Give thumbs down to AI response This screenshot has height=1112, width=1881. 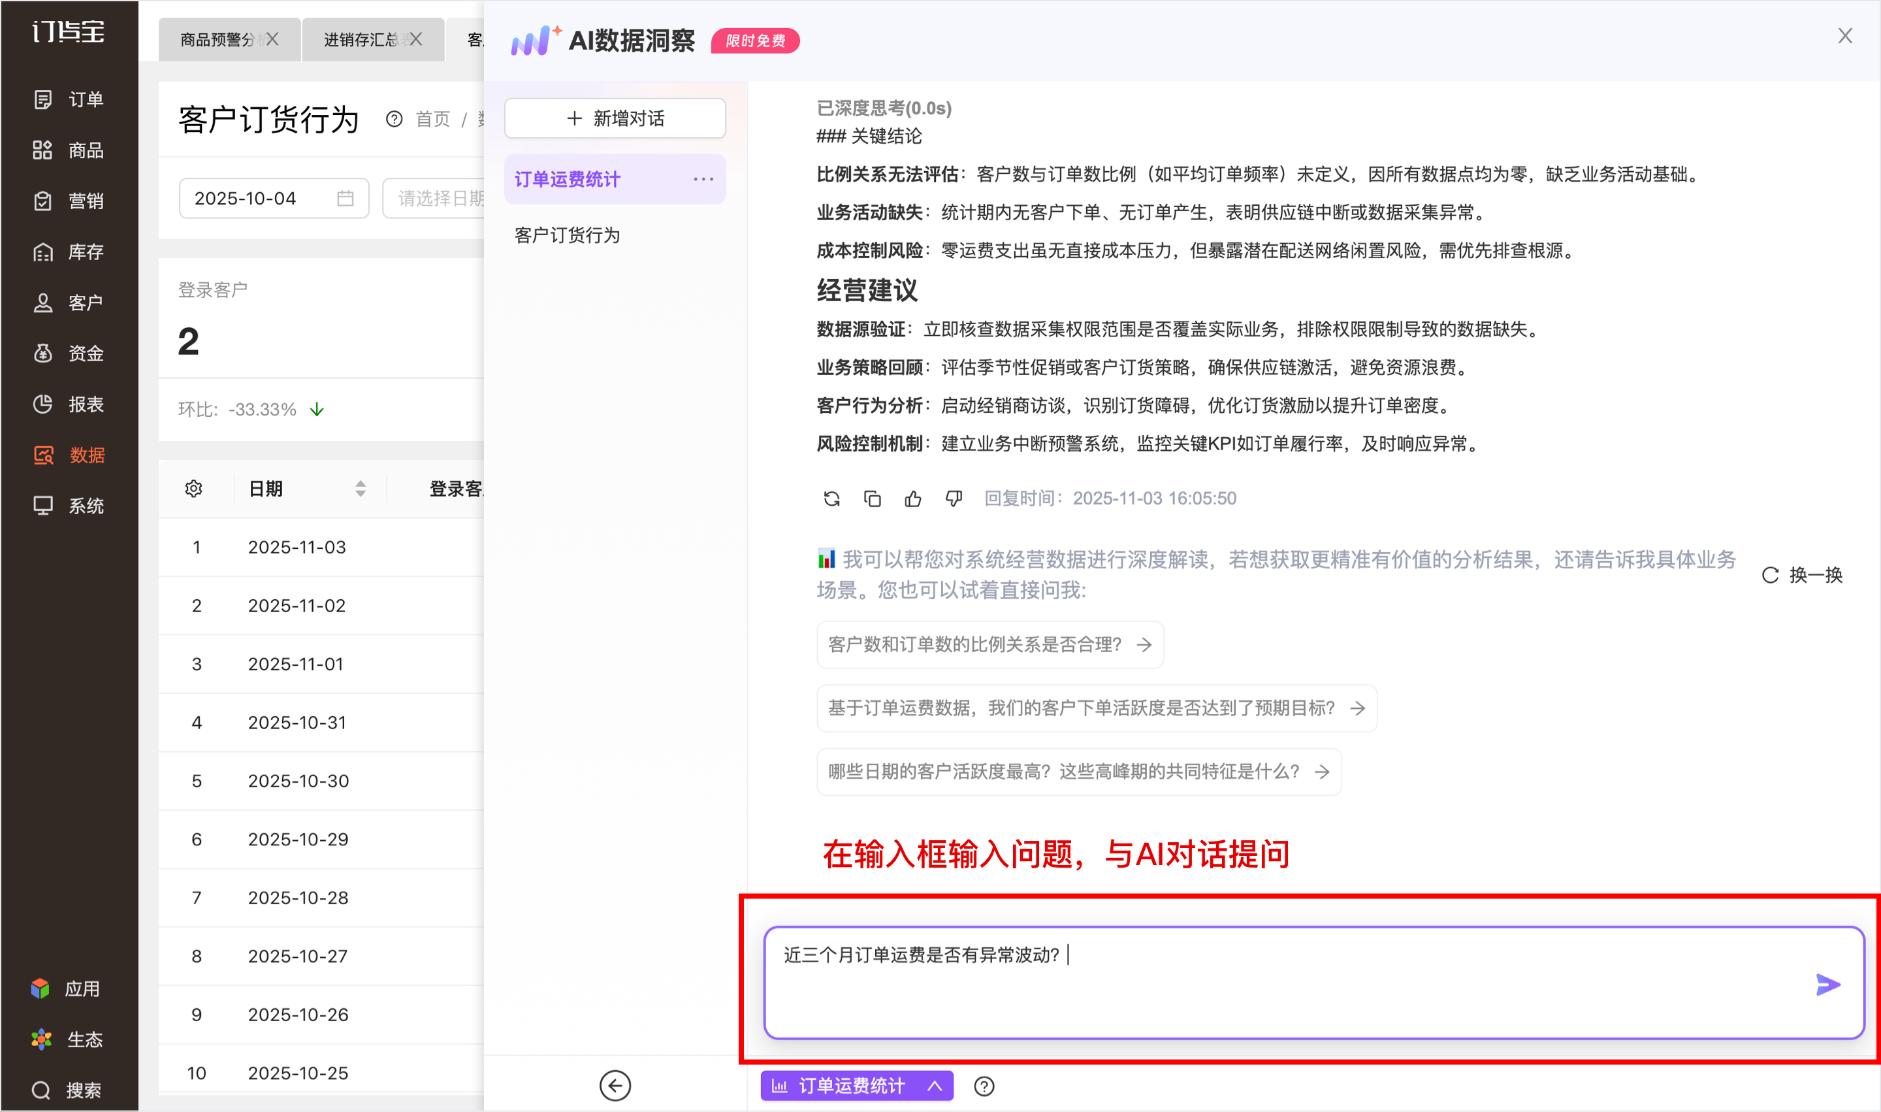tap(953, 499)
